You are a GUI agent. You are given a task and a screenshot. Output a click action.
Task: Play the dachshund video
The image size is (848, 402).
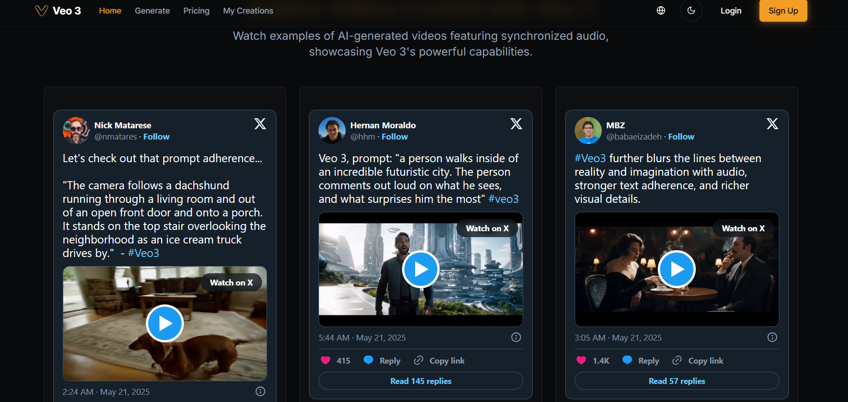(x=165, y=323)
